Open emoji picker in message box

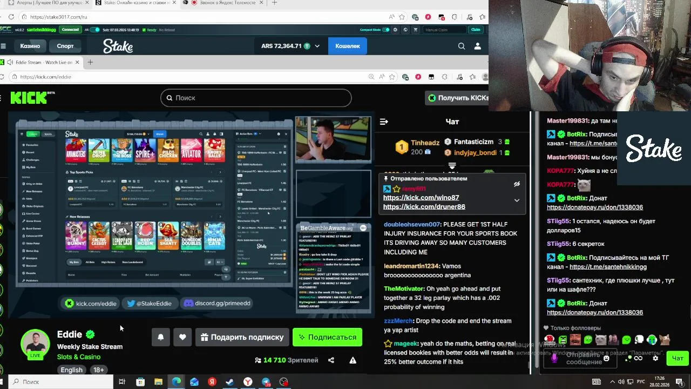coord(606,358)
